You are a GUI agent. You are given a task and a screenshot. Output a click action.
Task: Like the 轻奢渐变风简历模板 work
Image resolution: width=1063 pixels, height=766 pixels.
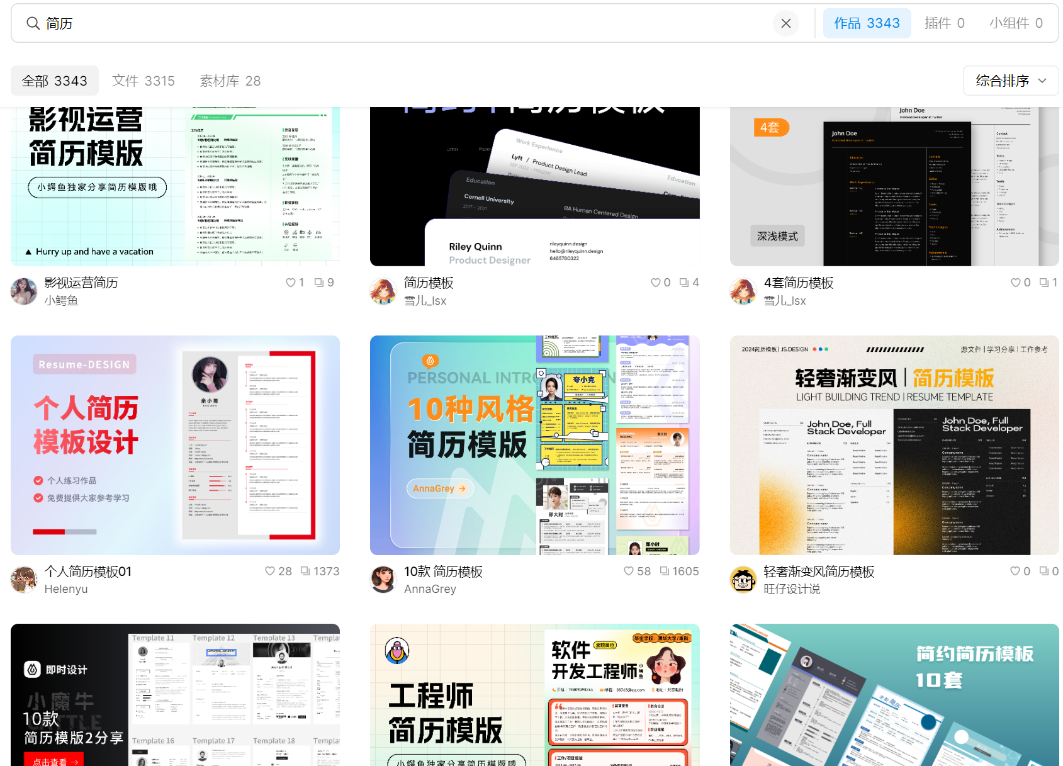1015,571
